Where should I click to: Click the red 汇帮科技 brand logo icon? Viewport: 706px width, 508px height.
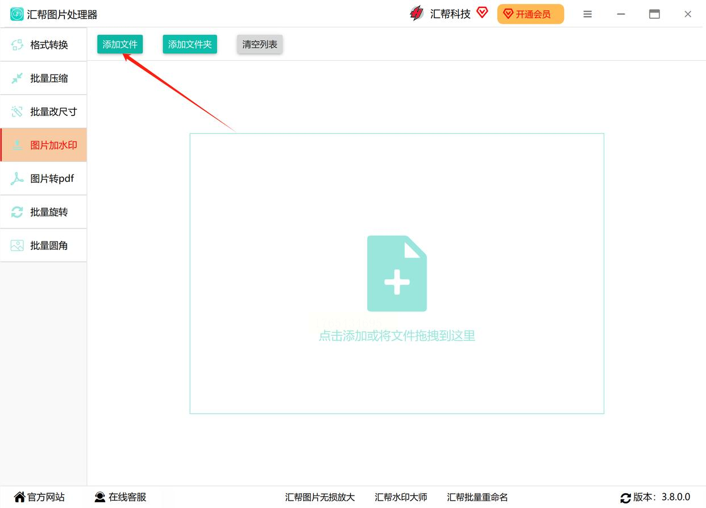pyautogui.click(x=417, y=14)
